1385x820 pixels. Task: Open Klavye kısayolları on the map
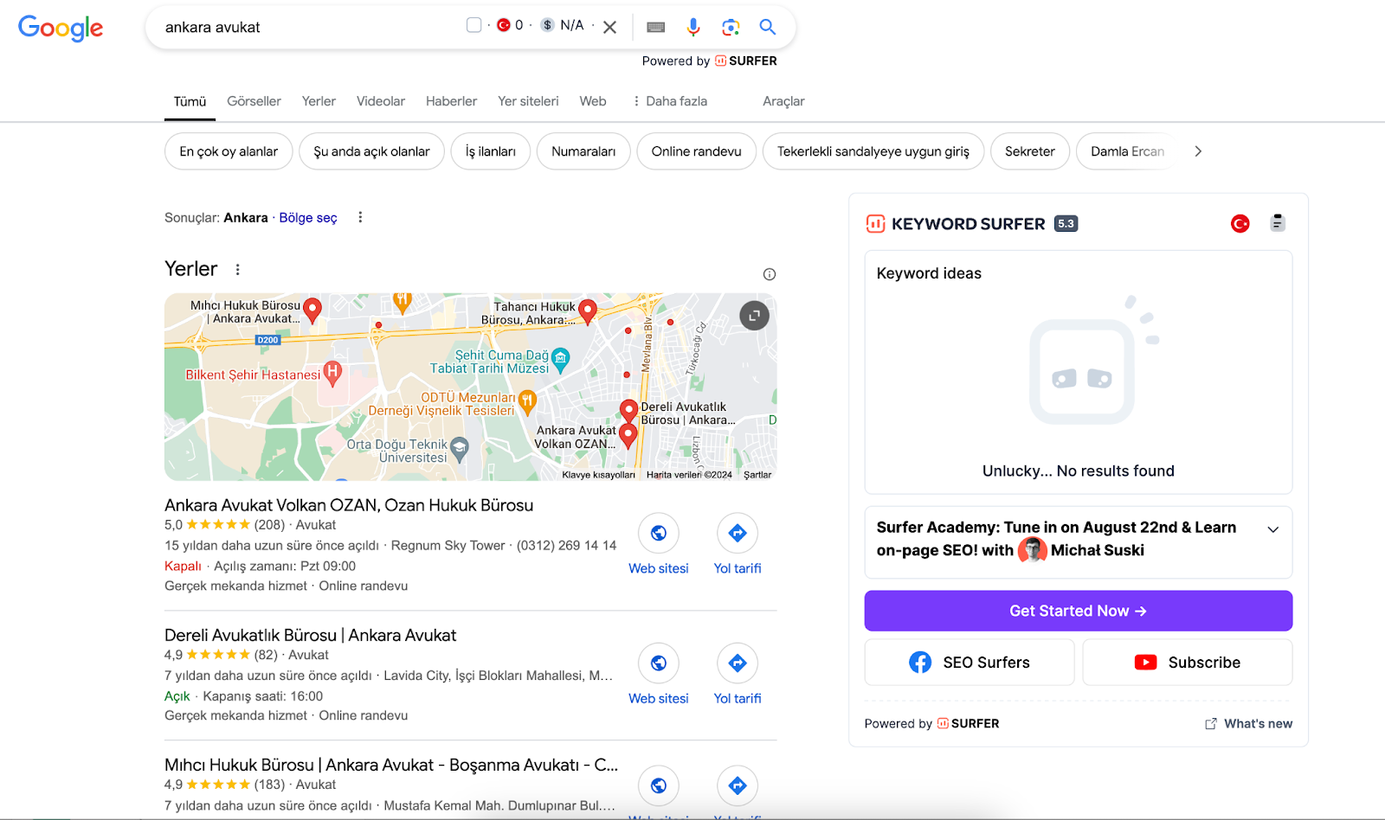598,475
